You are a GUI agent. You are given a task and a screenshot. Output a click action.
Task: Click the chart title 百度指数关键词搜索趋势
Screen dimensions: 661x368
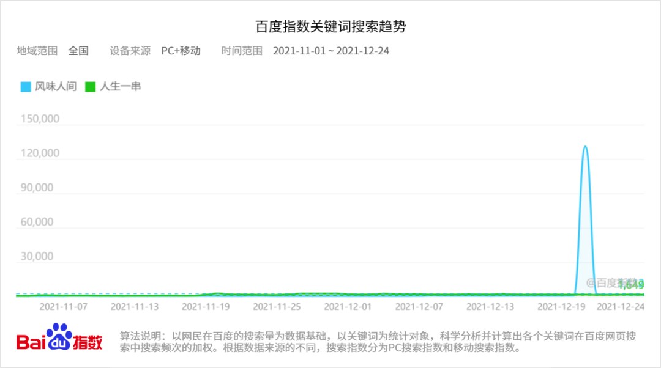tap(330, 26)
